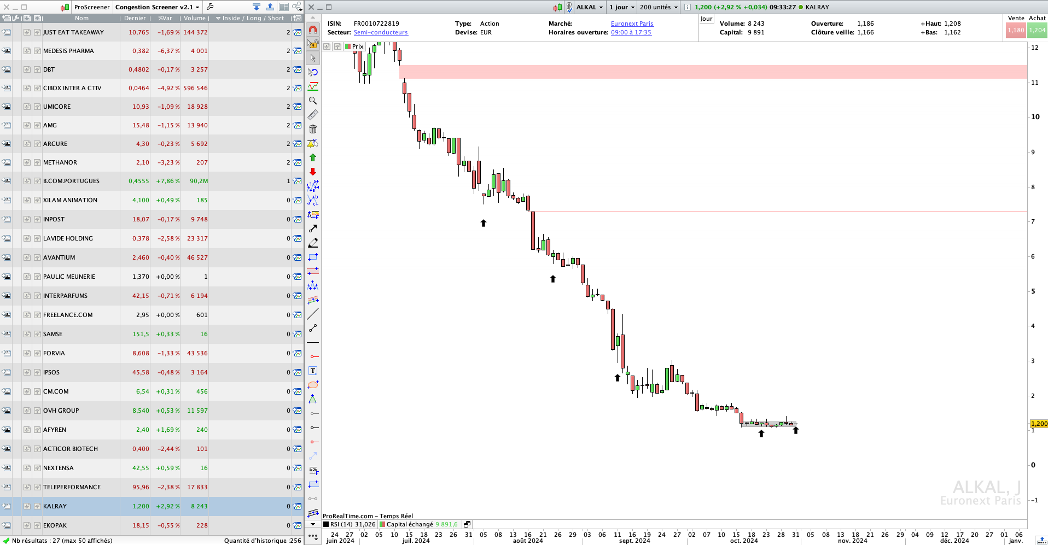Follow the Euronext Paris market link
The width and height of the screenshot is (1048, 545).
click(x=632, y=24)
